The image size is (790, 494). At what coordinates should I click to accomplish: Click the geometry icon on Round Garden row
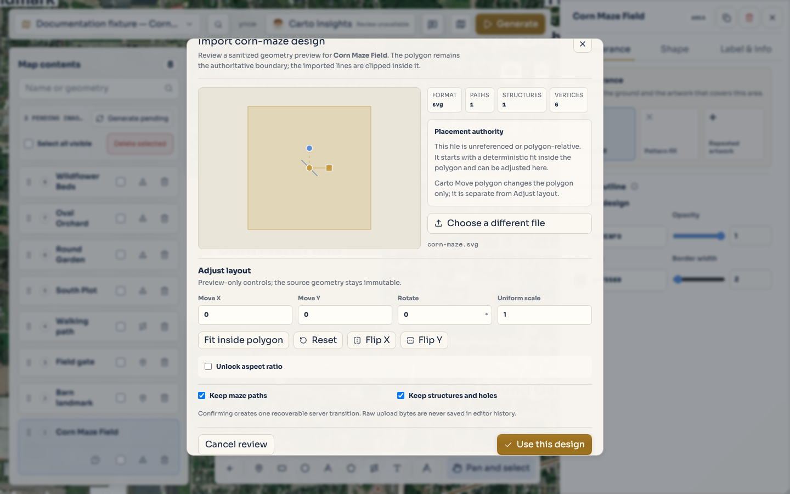(x=143, y=255)
